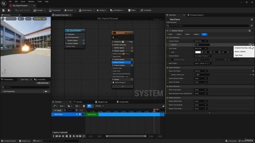Open the Edit menu
255x143 pixels.
click(16, 2)
